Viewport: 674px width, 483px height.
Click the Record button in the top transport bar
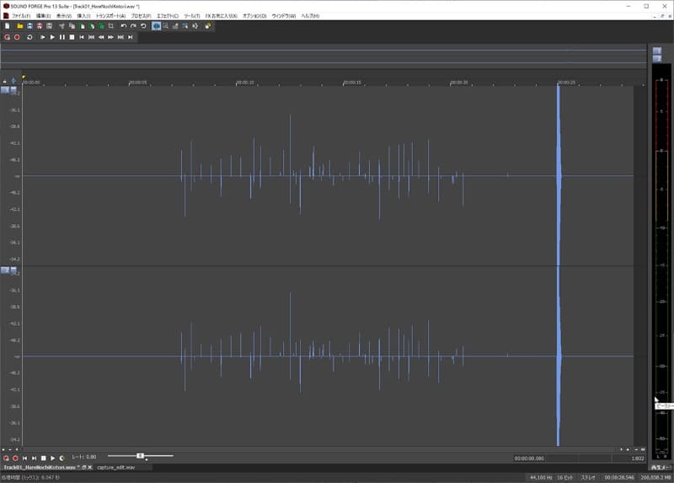(x=17, y=37)
